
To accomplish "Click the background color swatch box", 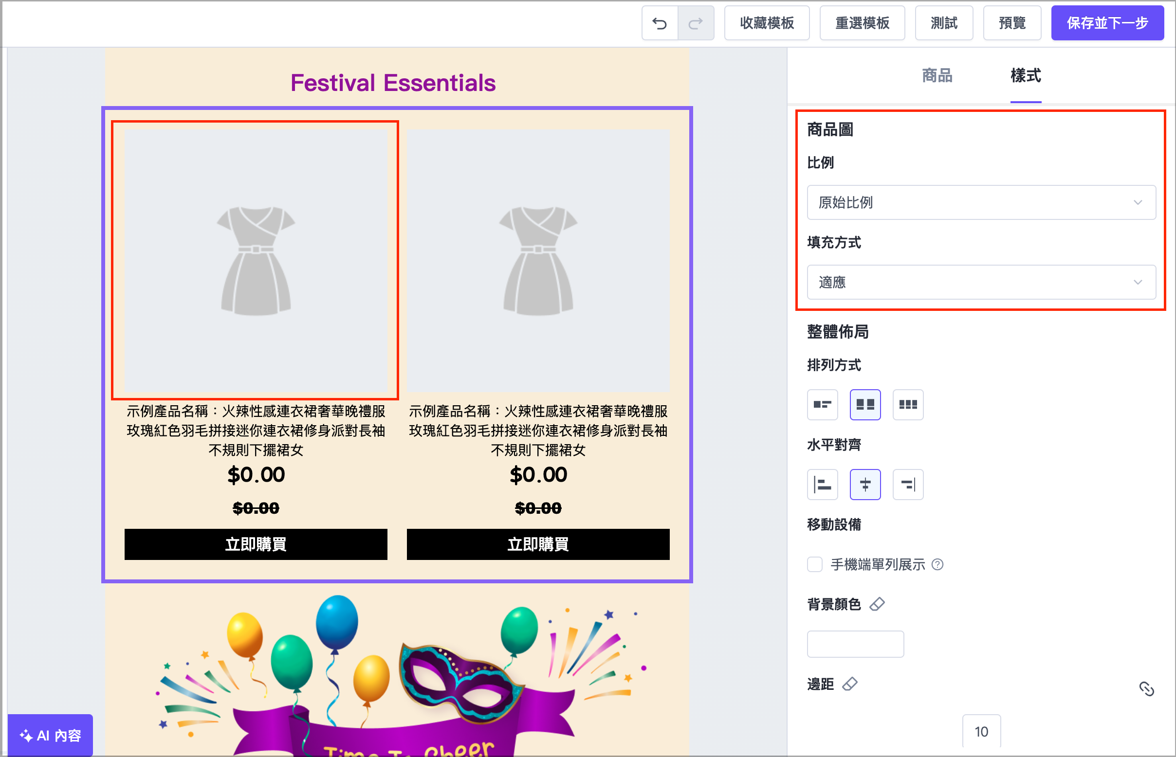I will click(855, 644).
